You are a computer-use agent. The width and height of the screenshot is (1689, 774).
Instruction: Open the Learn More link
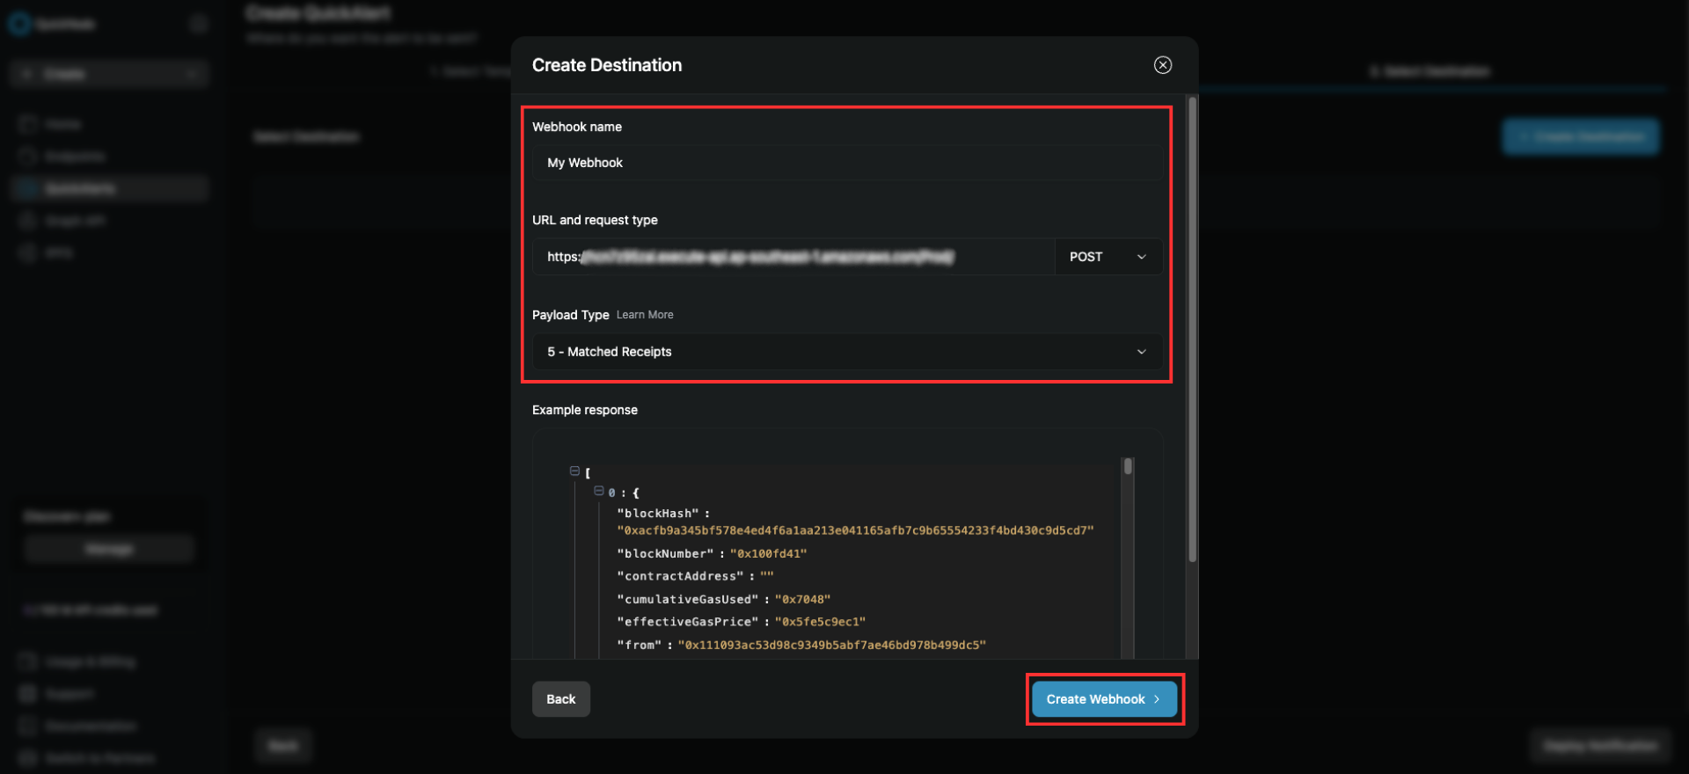(645, 315)
